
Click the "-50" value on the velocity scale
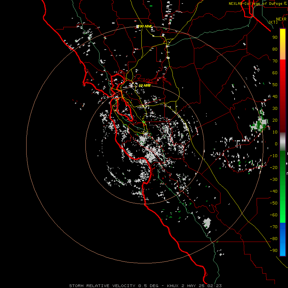pyautogui.click(x=274, y=203)
